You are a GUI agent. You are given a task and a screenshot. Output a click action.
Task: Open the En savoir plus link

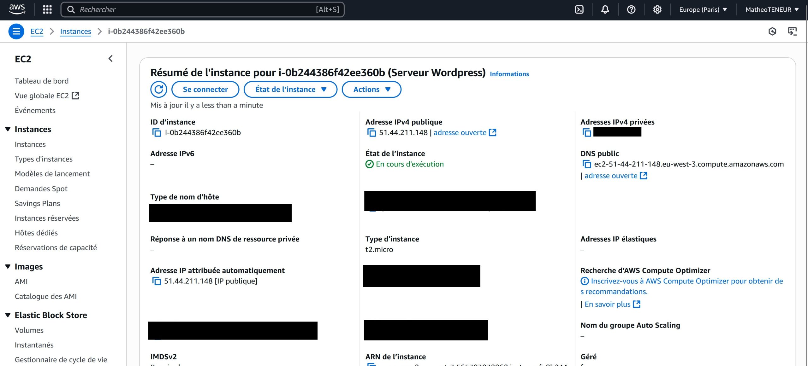607,304
